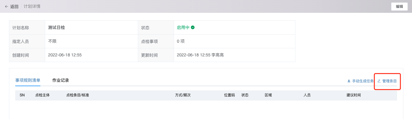
Task: Click the 启用中 status text
Action: [x=183, y=27]
